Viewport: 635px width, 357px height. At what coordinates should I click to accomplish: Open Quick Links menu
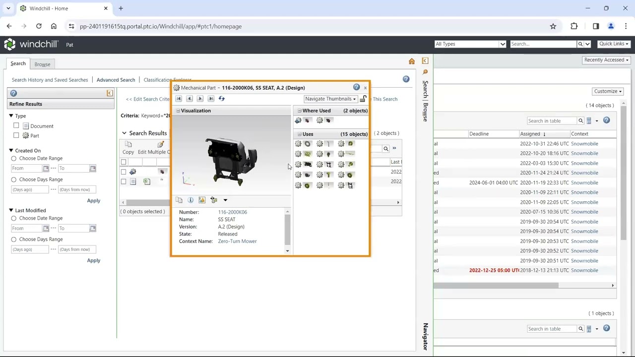[x=614, y=44]
